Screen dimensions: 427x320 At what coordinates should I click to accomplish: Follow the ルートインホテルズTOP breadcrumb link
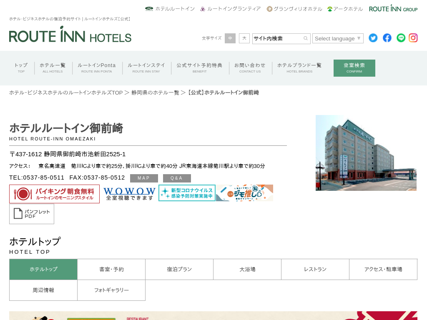point(66,93)
